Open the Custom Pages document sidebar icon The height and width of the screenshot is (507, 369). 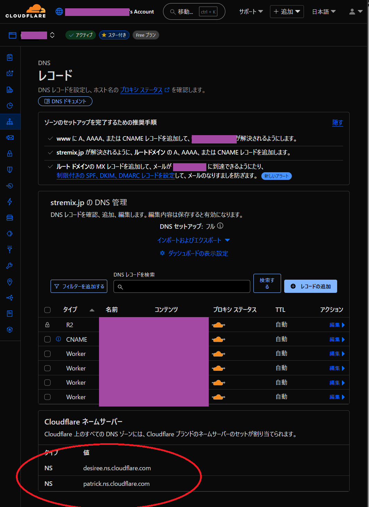pos(10,314)
